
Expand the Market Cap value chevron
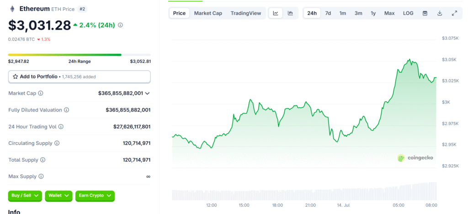click(x=147, y=93)
